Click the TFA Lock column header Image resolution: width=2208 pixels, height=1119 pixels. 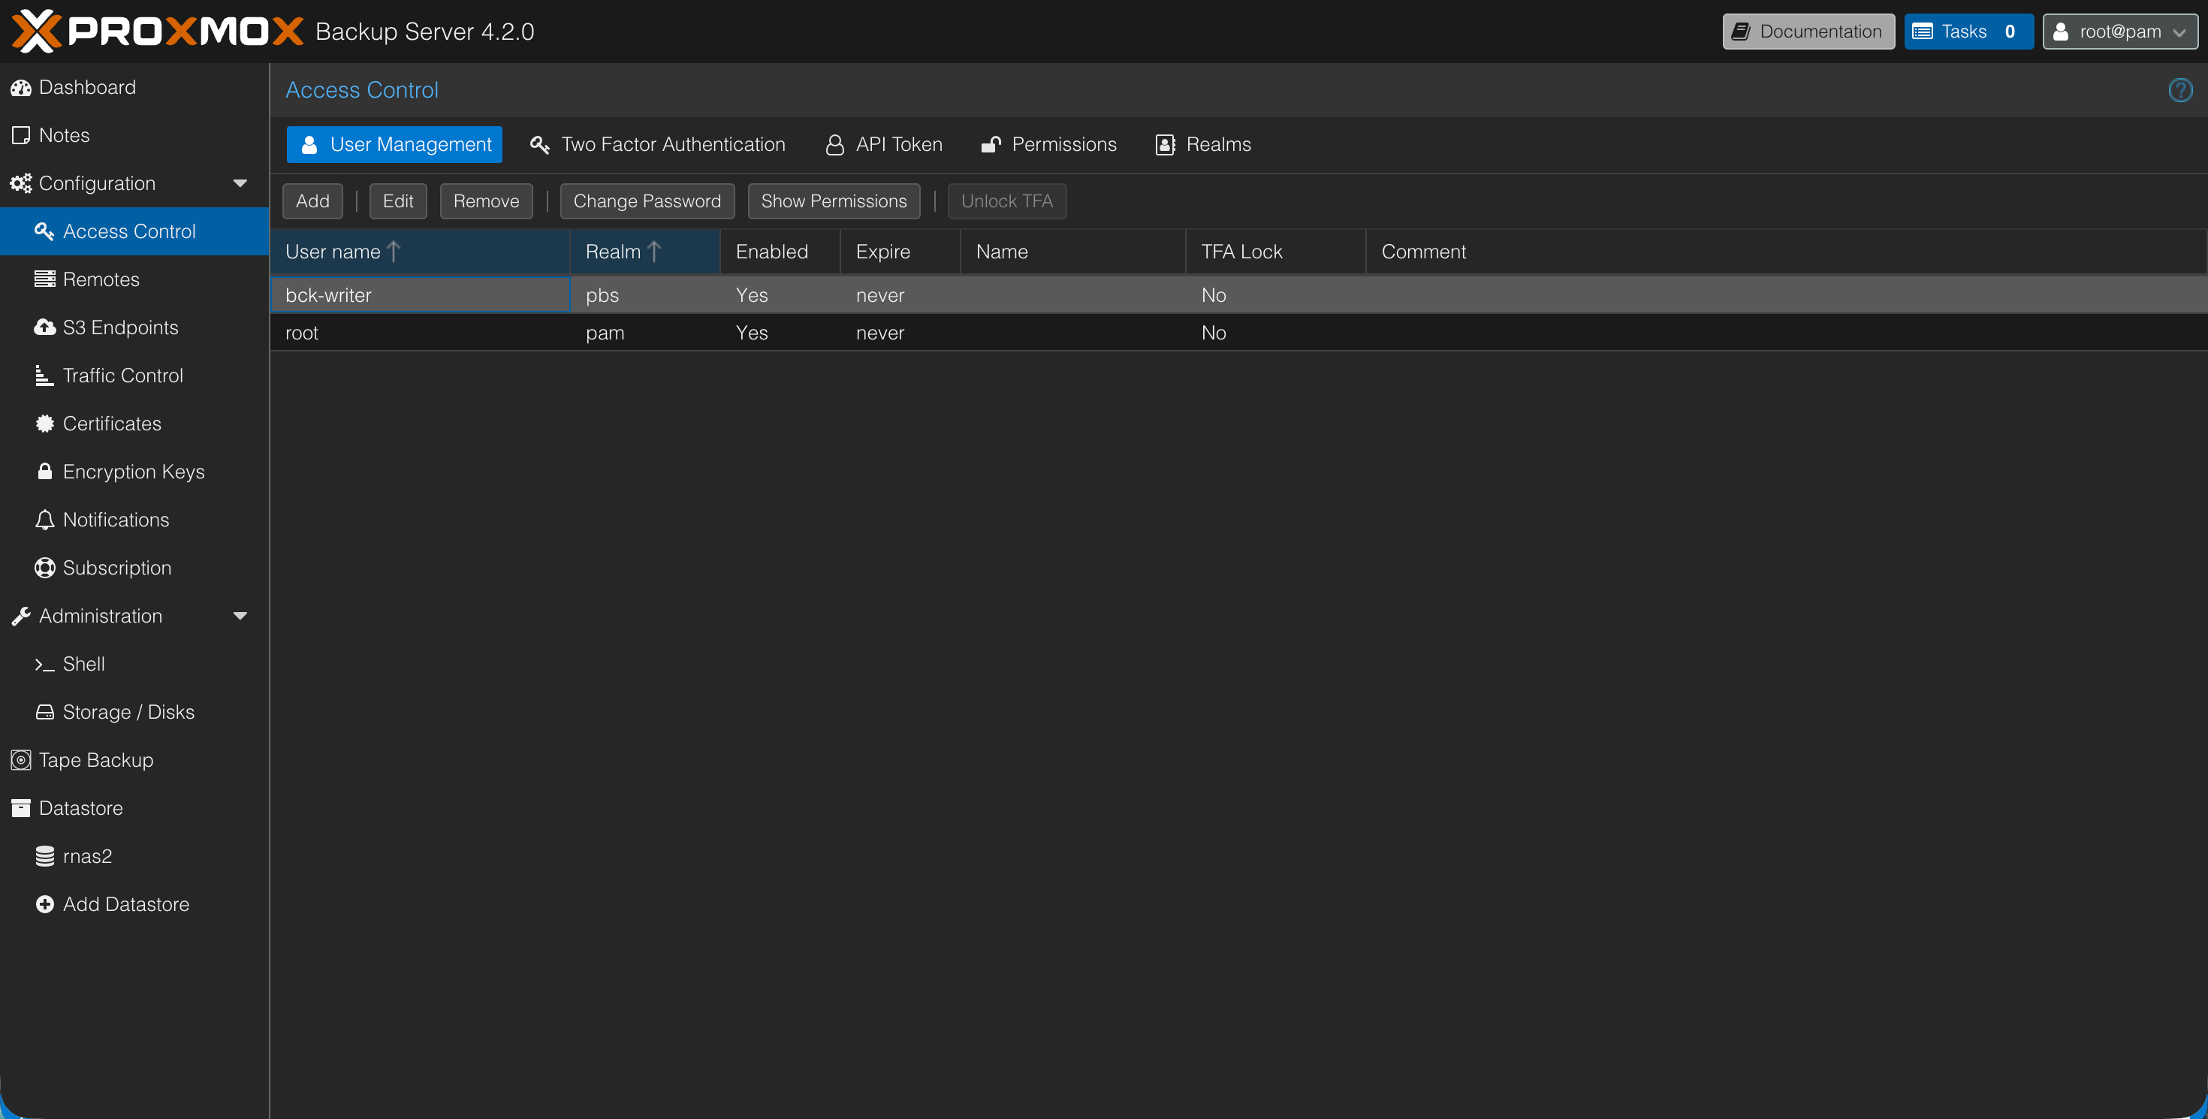(x=1275, y=252)
